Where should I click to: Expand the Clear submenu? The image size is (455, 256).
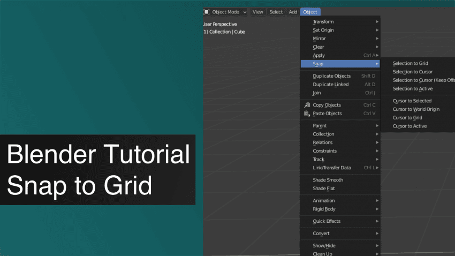pos(340,47)
